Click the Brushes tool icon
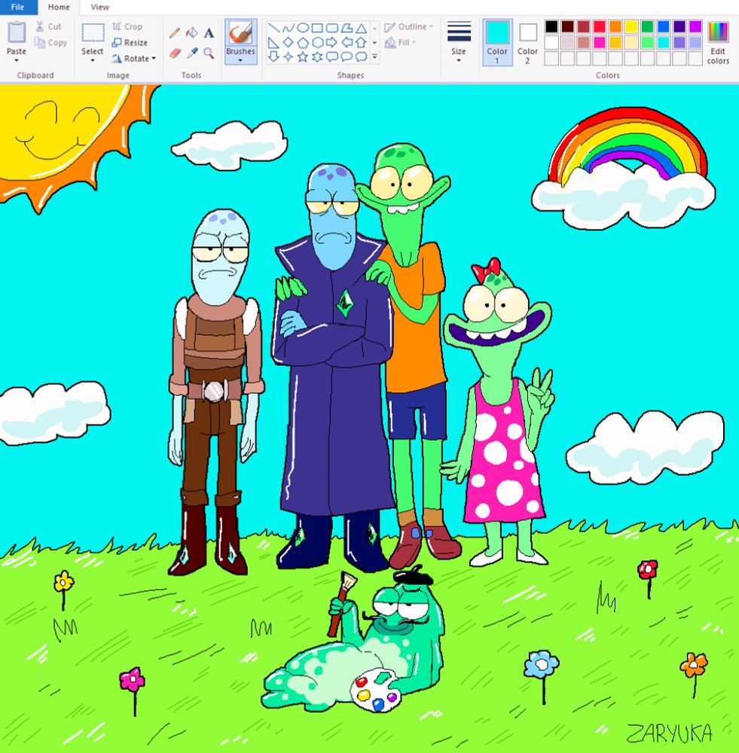 [240, 34]
